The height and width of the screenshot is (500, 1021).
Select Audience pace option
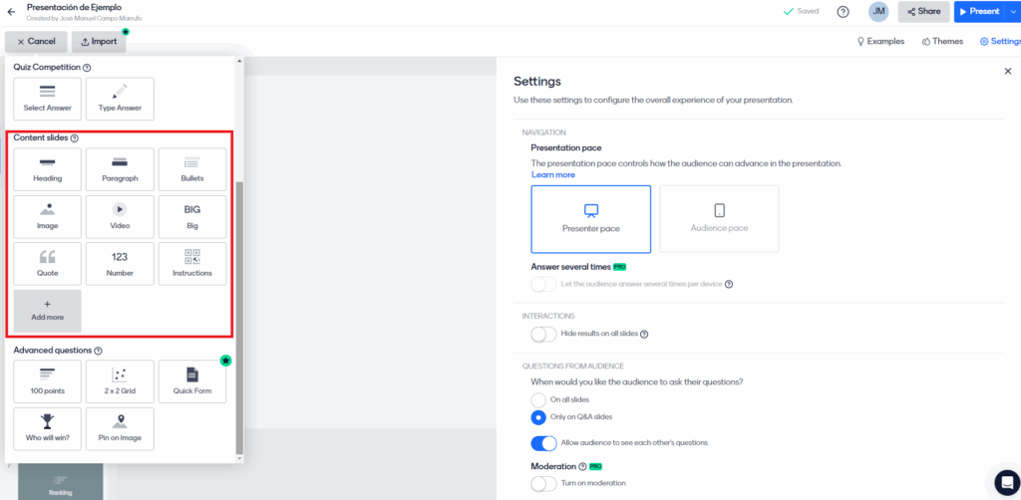click(x=719, y=218)
